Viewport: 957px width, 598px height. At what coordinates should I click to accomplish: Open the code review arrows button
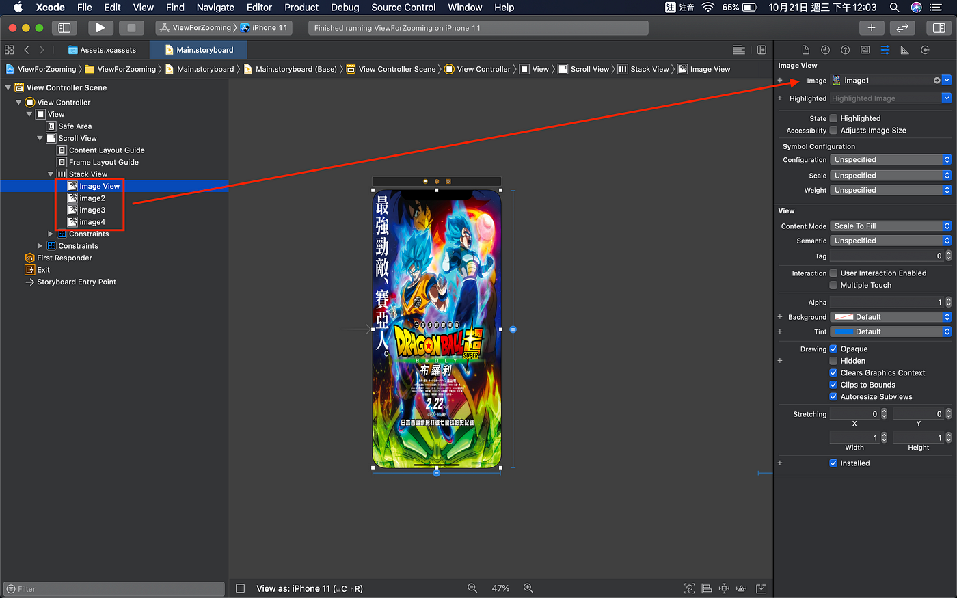tap(902, 27)
